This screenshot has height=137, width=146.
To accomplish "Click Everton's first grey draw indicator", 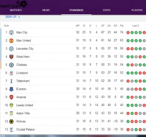I will pyautogui.click(x=128, y=89).
